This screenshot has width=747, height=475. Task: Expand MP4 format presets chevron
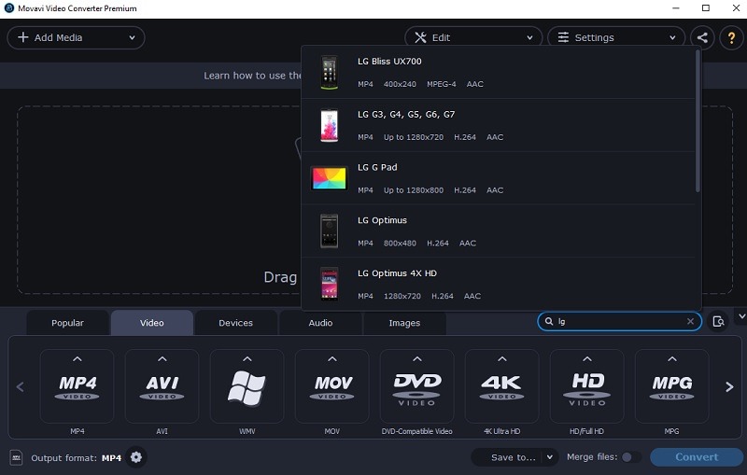78,359
